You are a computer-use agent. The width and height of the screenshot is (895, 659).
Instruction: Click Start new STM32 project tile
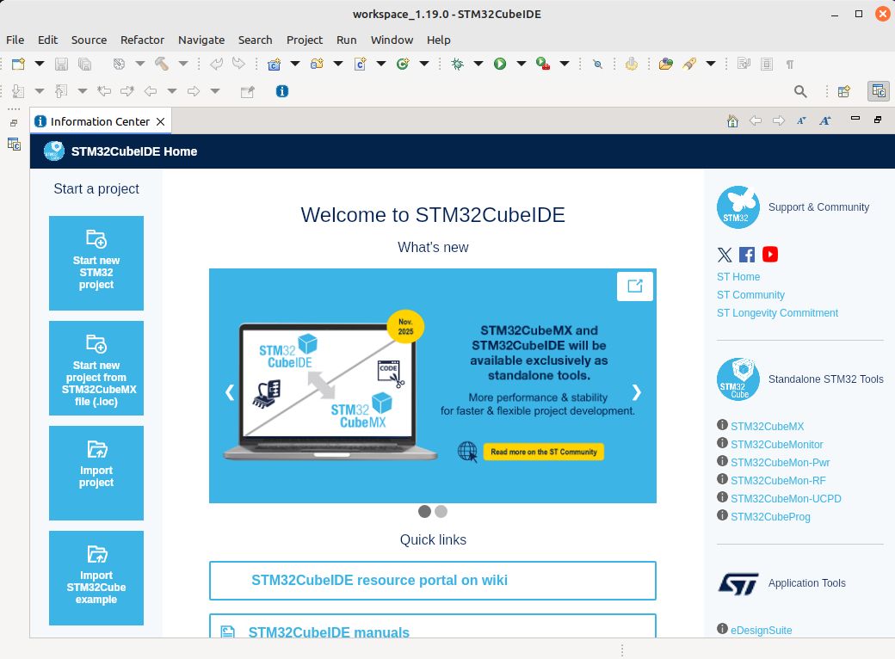[x=96, y=263]
